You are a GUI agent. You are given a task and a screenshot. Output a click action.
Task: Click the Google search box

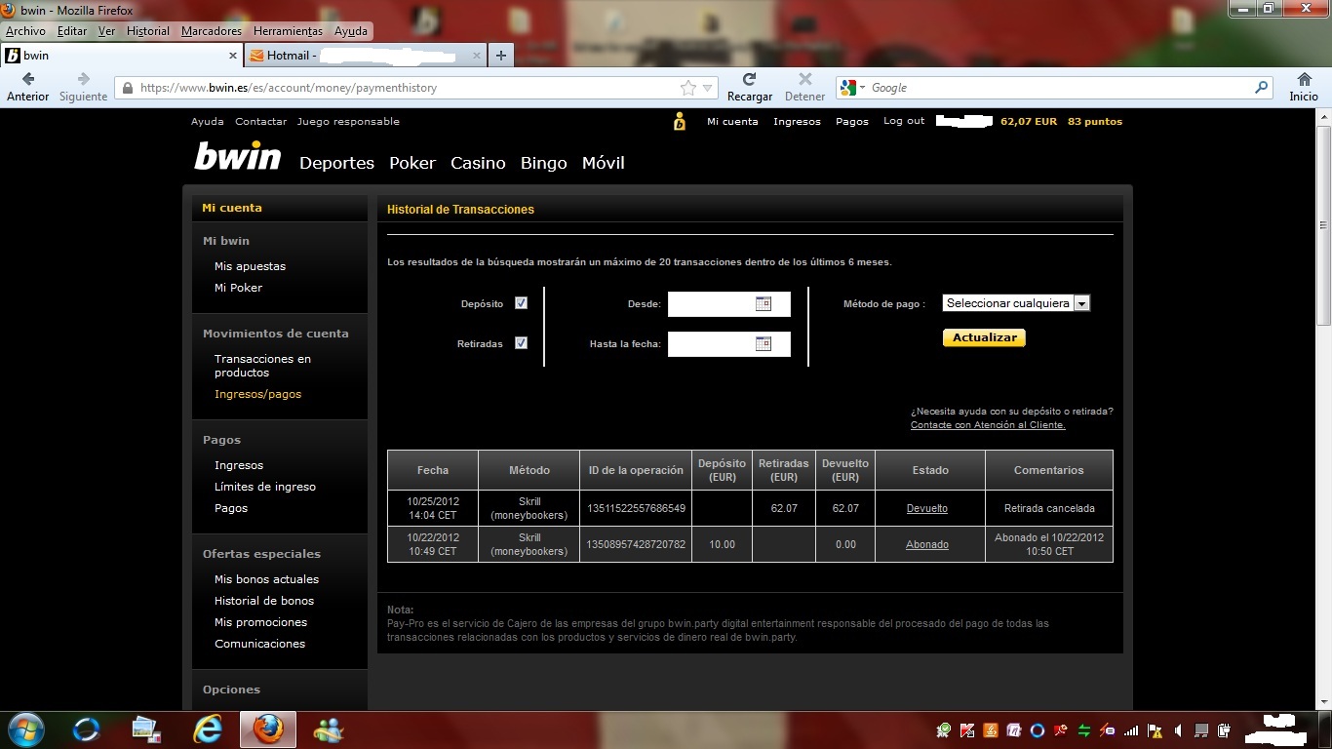click(x=1056, y=88)
